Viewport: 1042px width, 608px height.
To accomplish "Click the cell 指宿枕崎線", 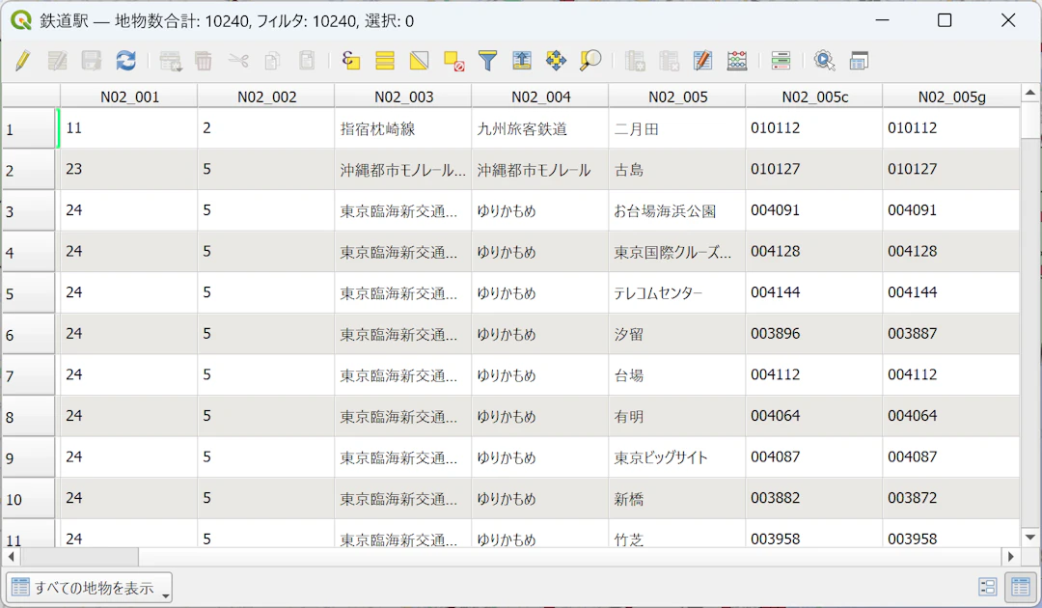I will [402, 128].
